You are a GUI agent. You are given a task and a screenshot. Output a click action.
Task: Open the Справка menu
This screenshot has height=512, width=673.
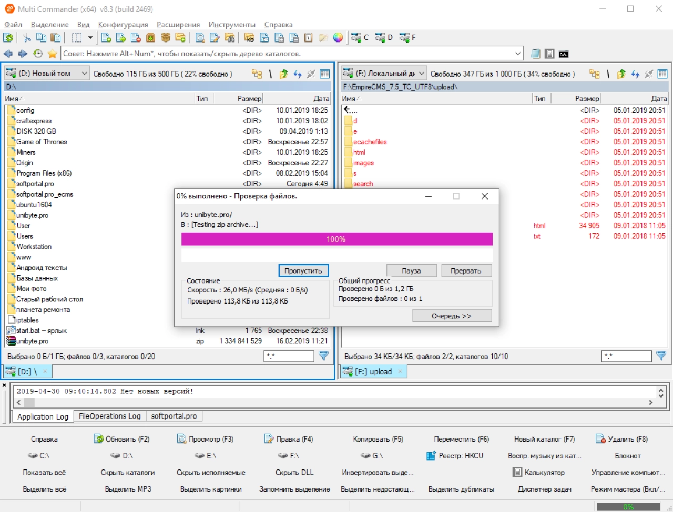coord(278,25)
